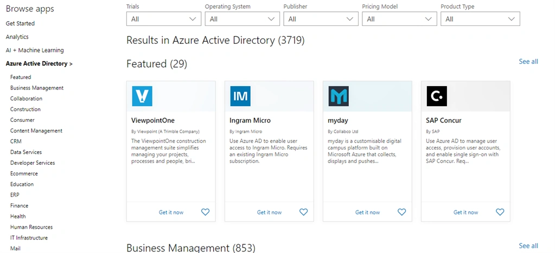Screen dimensions: 555x253
Task: Open the CRM subcategory
Action: coord(16,141)
